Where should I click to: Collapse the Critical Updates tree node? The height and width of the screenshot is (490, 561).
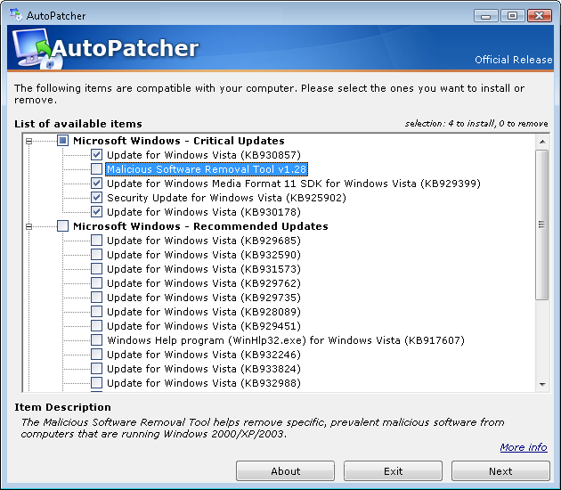tap(29, 141)
